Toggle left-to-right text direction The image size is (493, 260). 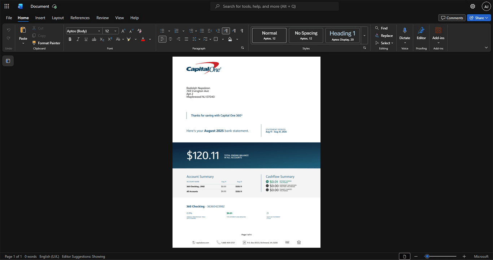226,31
